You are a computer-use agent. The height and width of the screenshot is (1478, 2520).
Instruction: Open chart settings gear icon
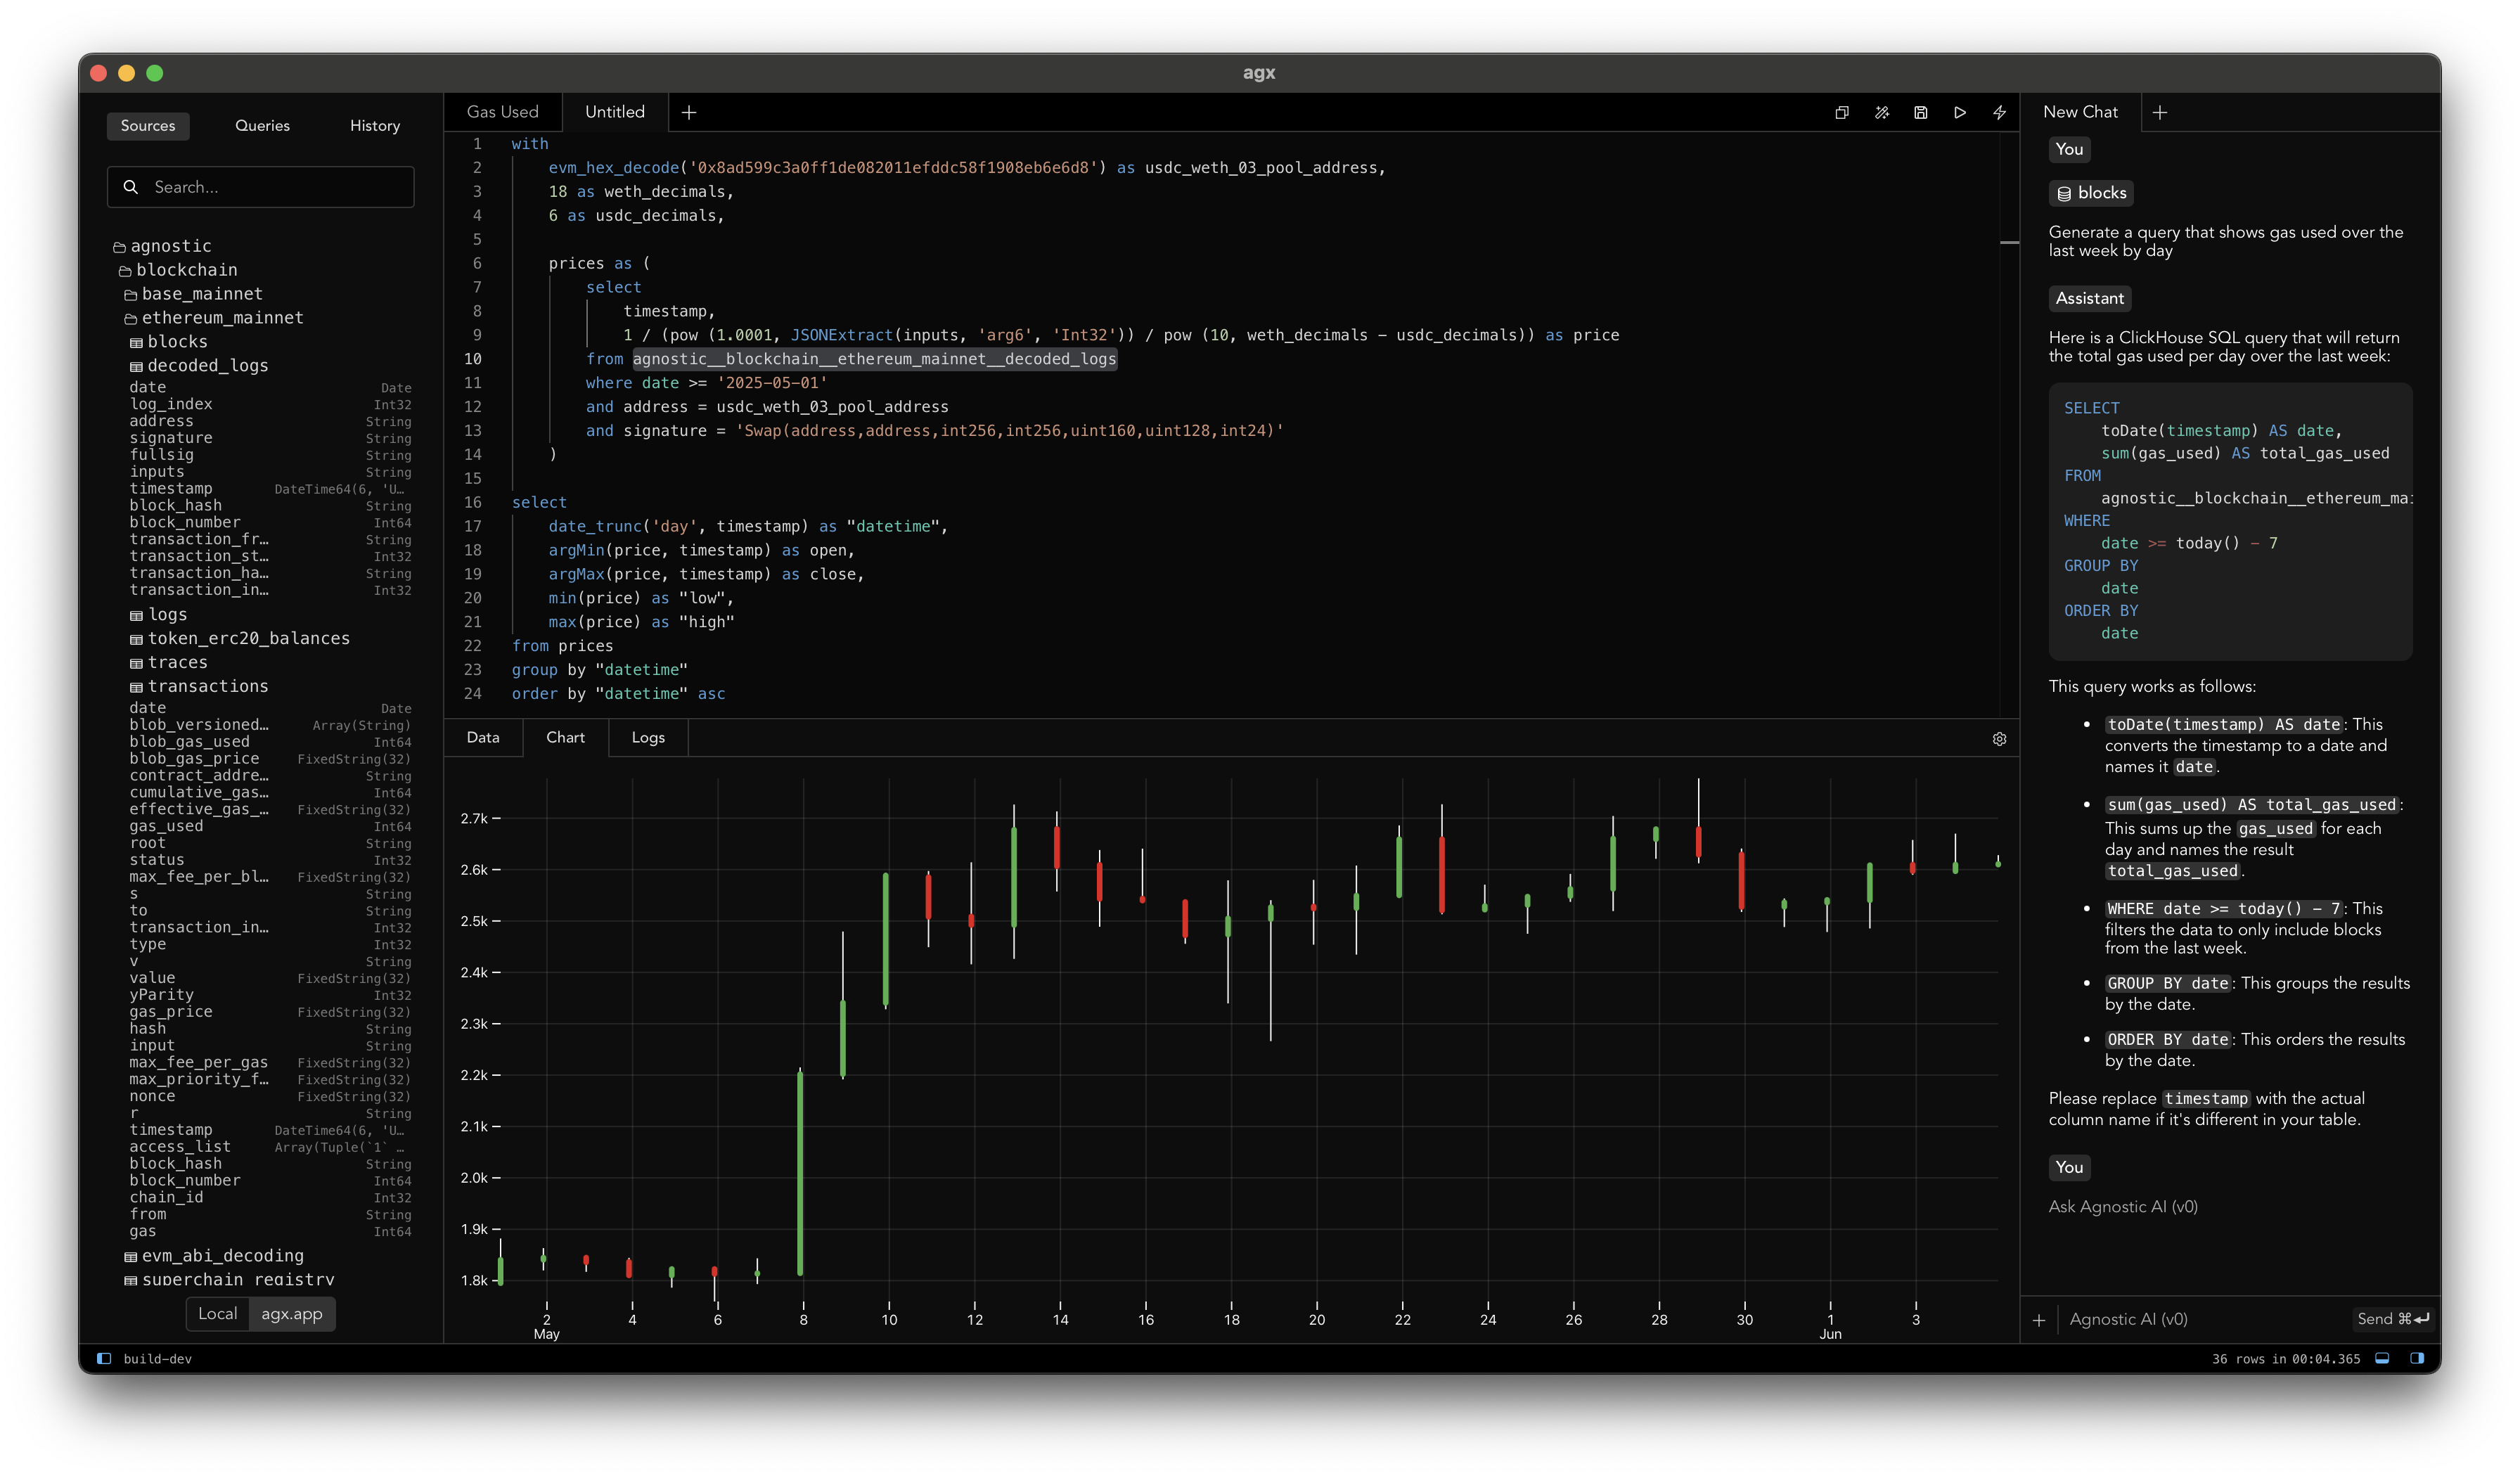coord(1999,739)
